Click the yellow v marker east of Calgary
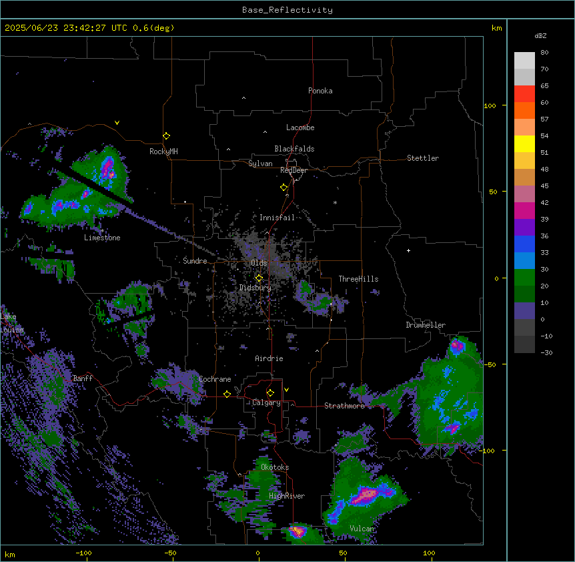Screen dimensions: 575x562 pyautogui.click(x=286, y=390)
